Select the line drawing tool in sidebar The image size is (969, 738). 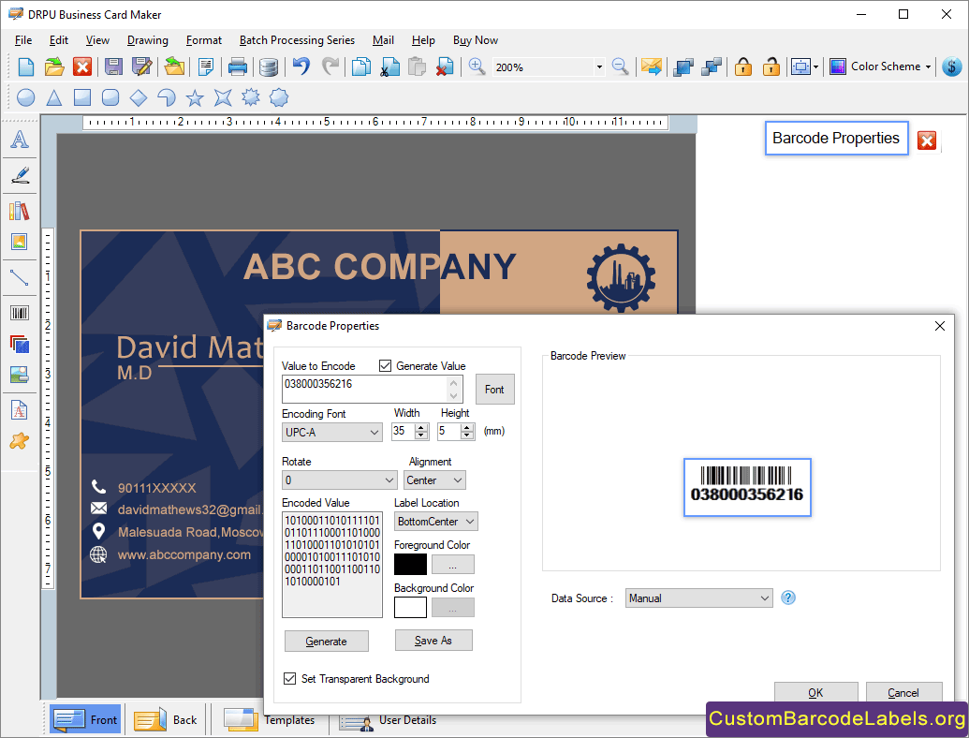[x=19, y=277]
